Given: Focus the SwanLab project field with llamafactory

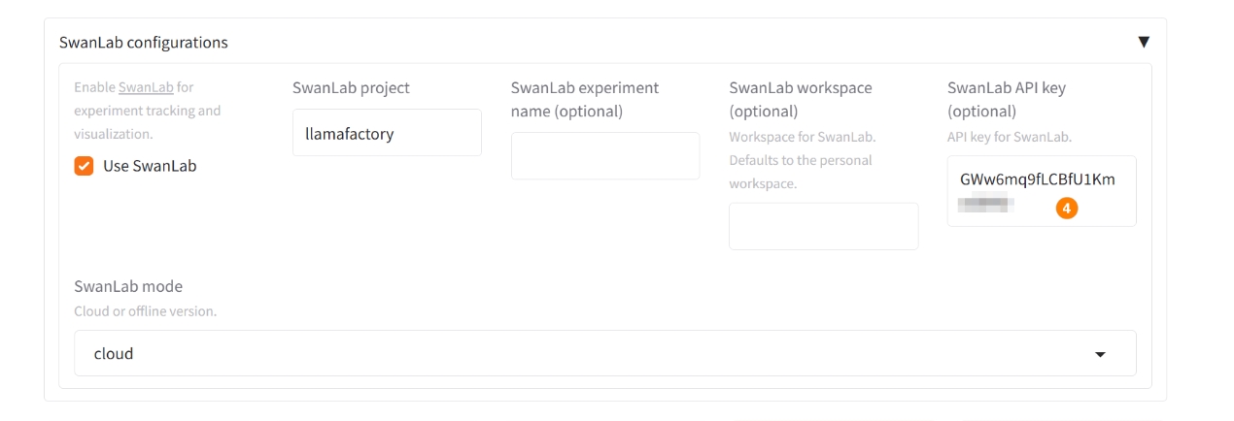Looking at the screenshot, I should coord(387,133).
